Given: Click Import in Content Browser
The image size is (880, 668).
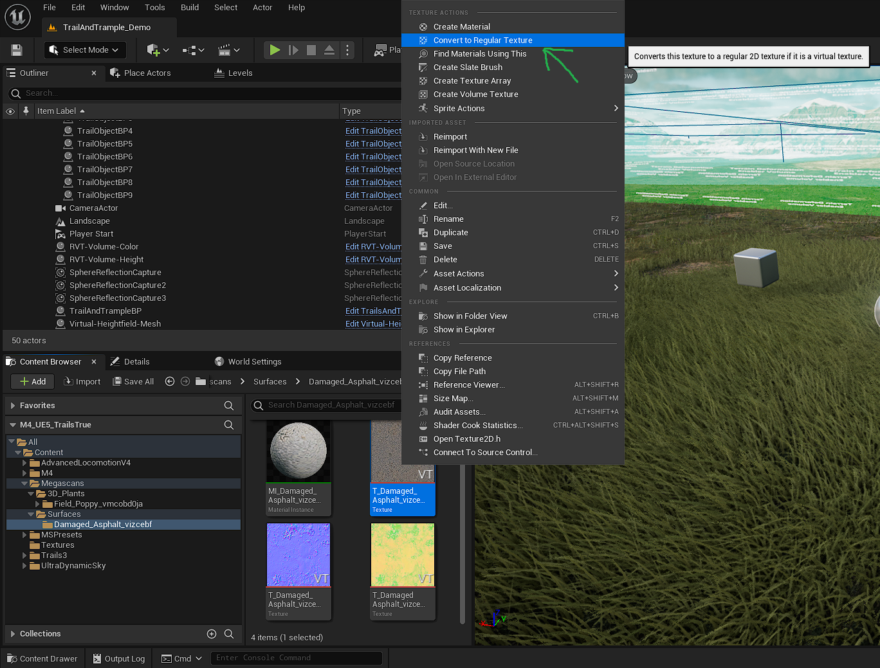Looking at the screenshot, I should 82,381.
